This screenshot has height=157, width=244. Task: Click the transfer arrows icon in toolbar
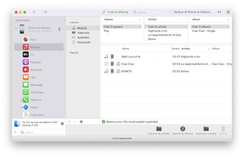coord(219,12)
